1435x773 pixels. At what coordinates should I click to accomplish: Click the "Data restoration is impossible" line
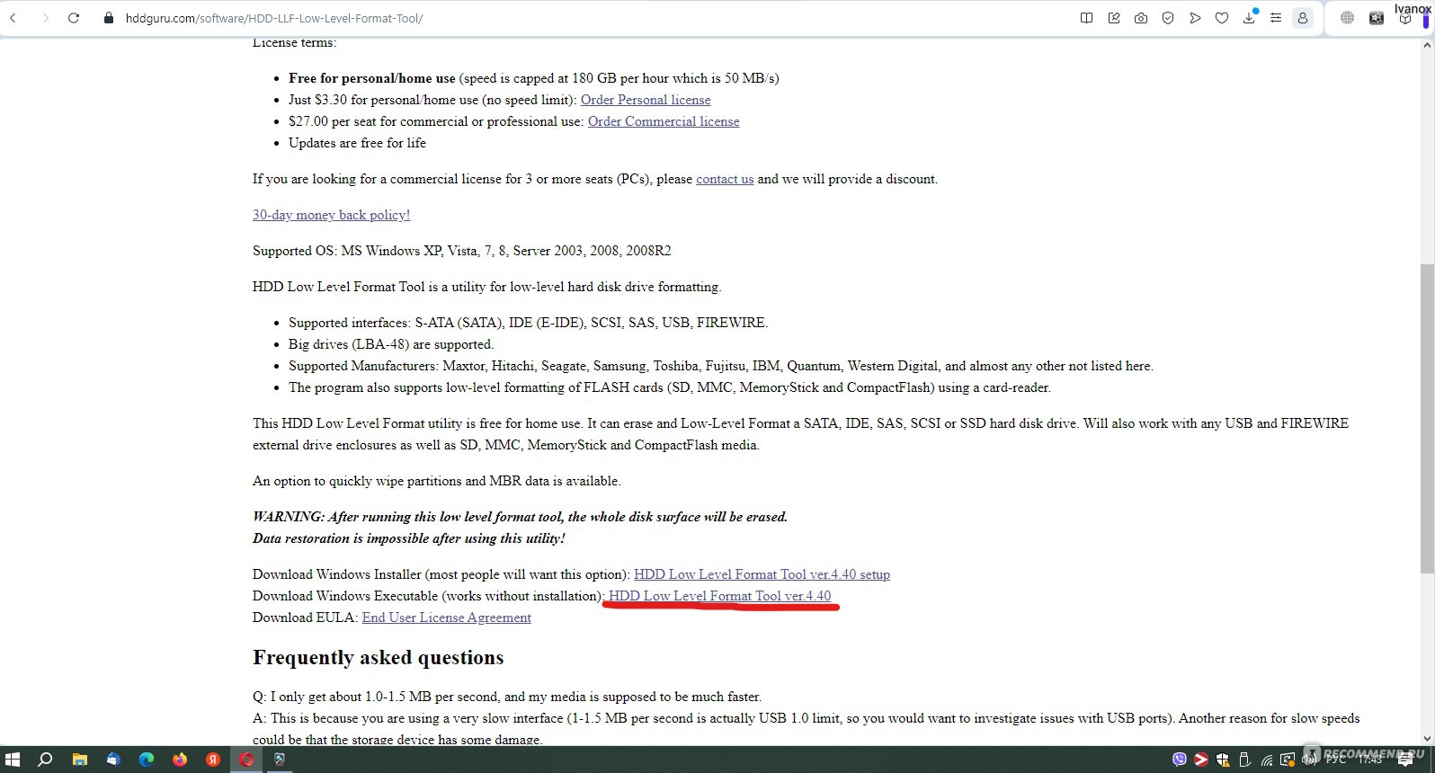pyautogui.click(x=409, y=538)
